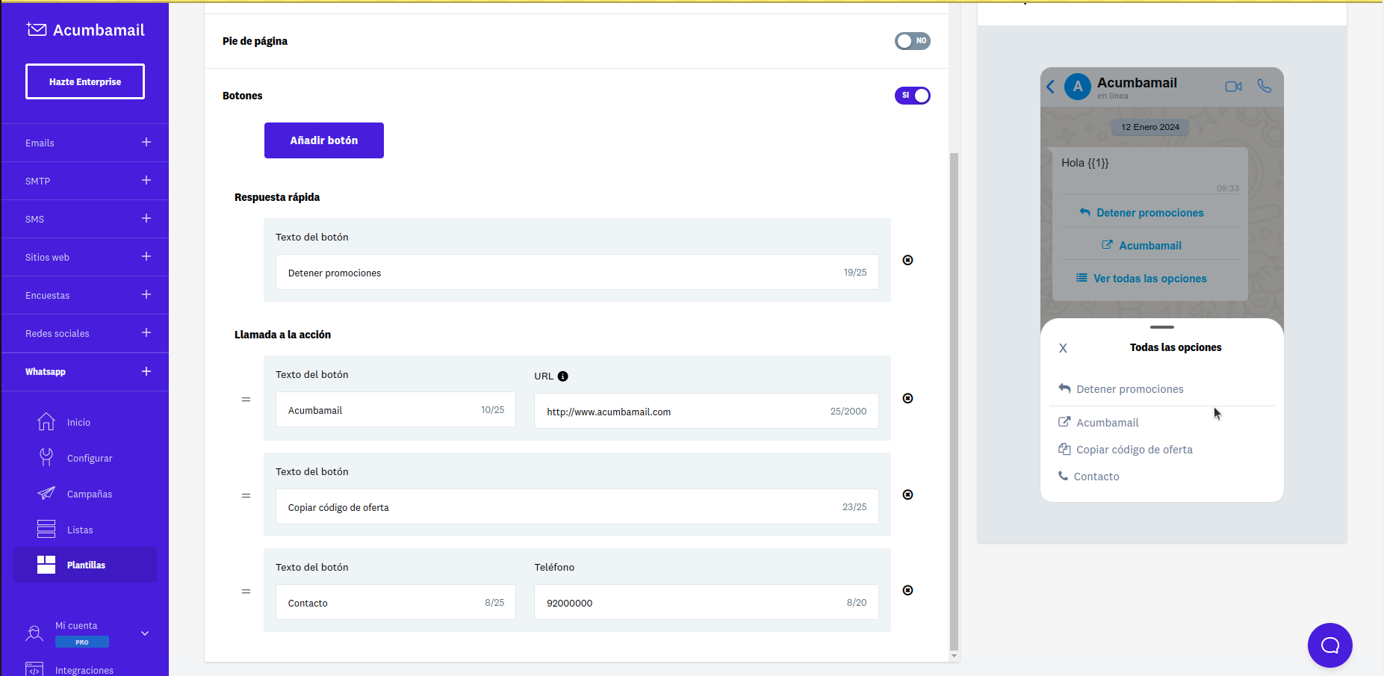Expand Encuestas menu plus
The height and width of the screenshot is (676, 1384).
pyautogui.click(x=146, y=294)
